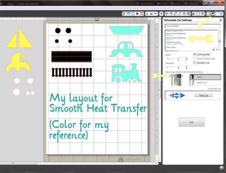Open the Align window icon
226x173 pixels.
tap(184, 14)
